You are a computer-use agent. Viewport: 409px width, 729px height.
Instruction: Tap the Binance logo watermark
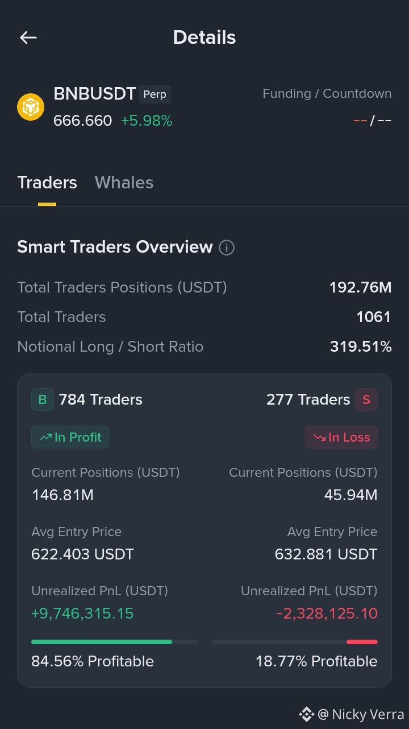click(307, 714)
